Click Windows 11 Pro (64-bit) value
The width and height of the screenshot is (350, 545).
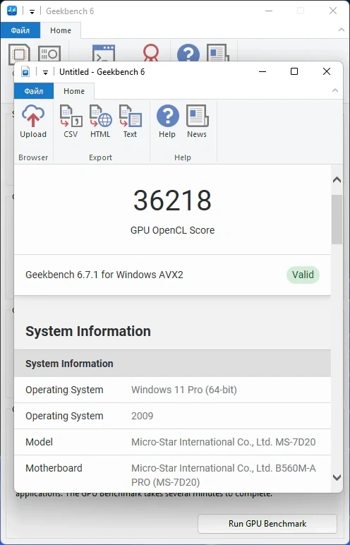click(184, 390)
